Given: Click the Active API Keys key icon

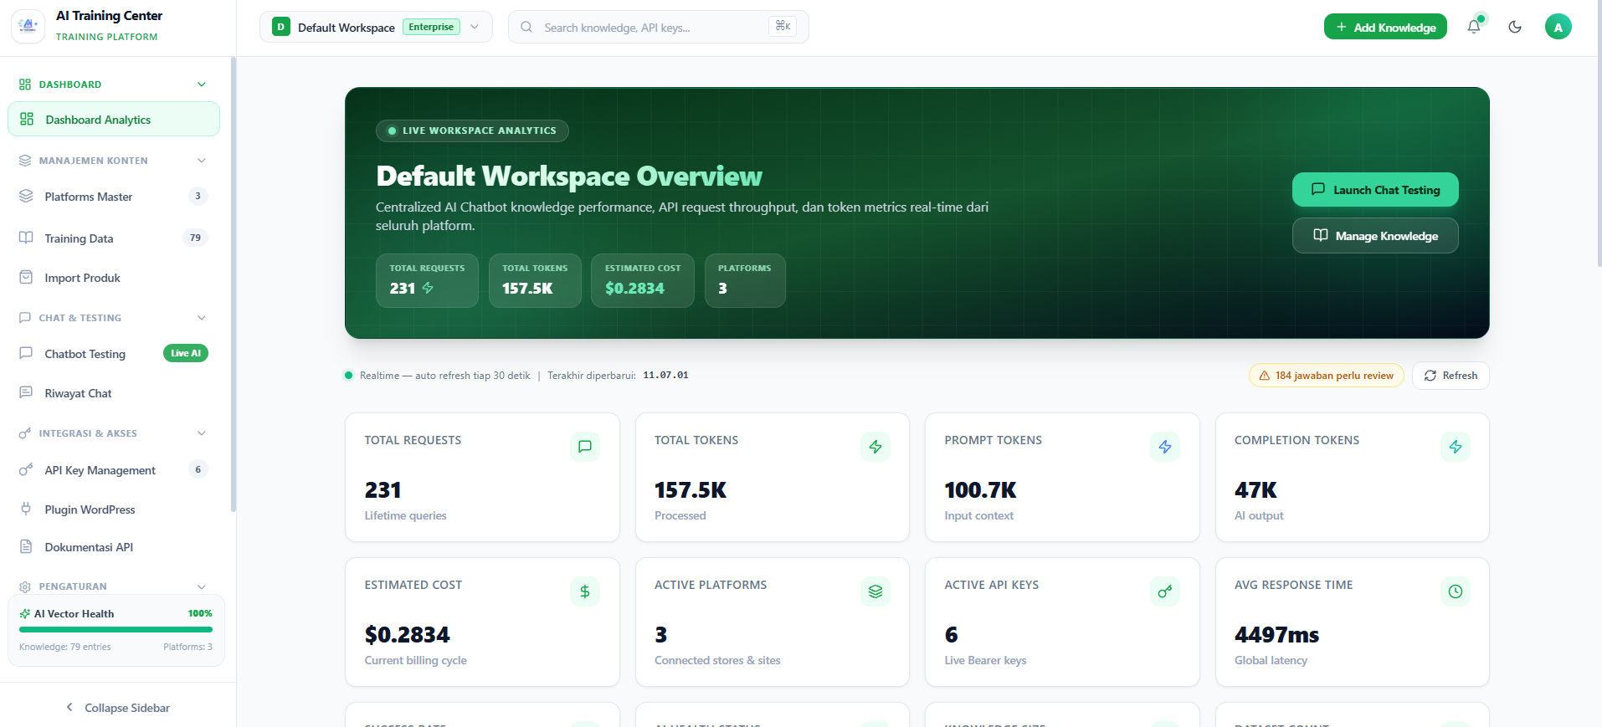Looking at the screenshot, I should 1165,591.
